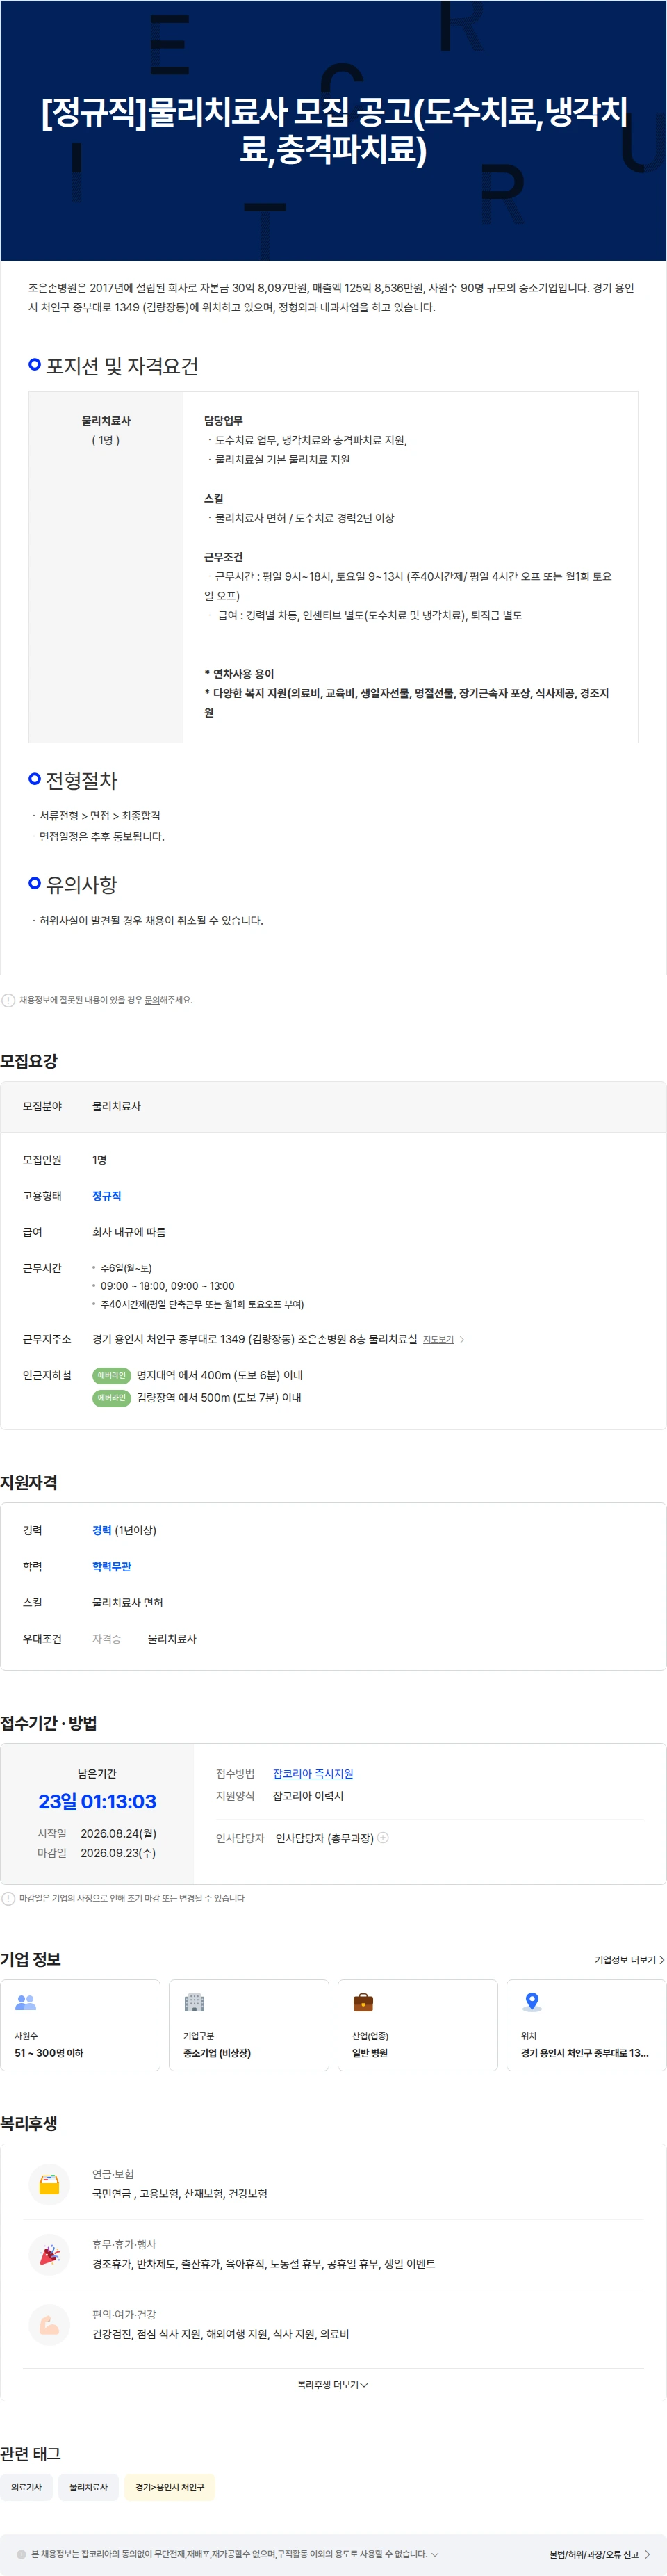Click the 휴무·휴가·행사 party icon
Image resolution: width=667 pixels, height=2576 pixels.
pos(49,2254)
